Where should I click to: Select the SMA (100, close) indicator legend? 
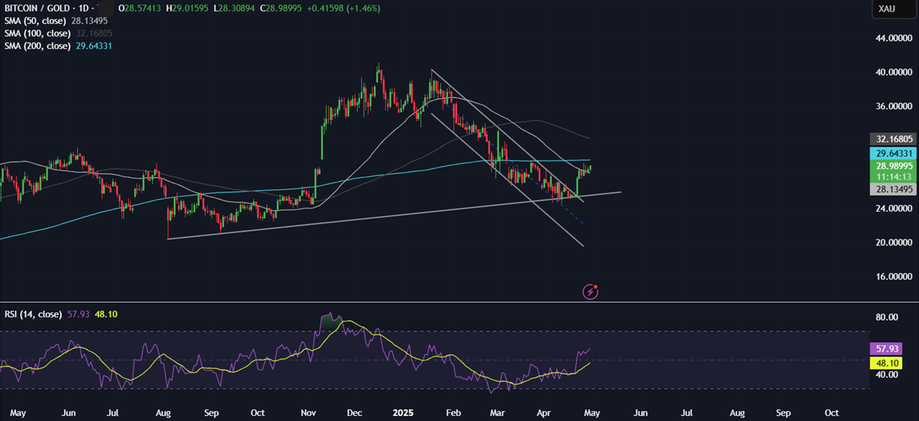click(39, 34)
